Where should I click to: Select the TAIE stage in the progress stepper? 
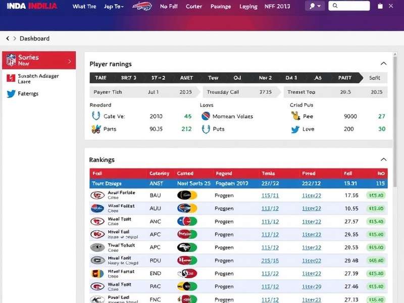tap(100, 78)
